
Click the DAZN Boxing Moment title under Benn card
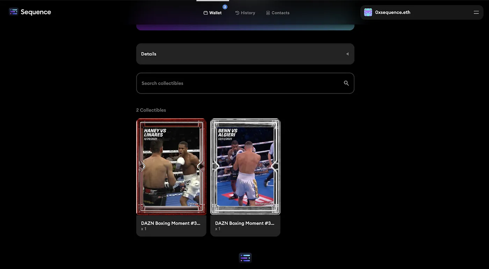245,223
